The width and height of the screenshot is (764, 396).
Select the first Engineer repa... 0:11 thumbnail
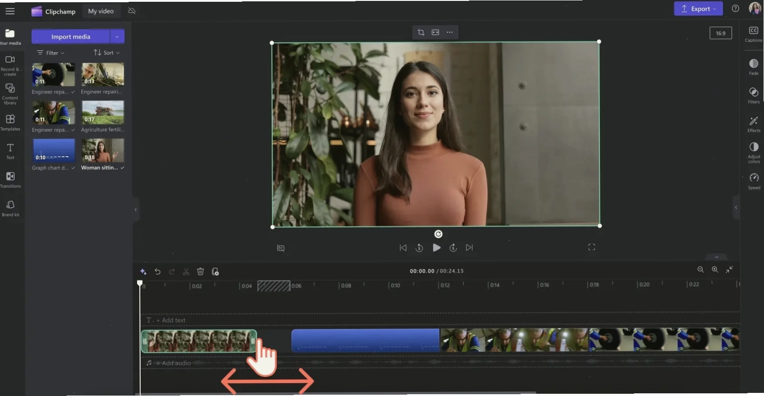coord(53,74)
